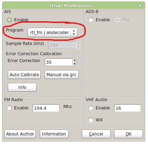Click the Manual via grc button
This screenshot has width=148, height=144.
pos(62,75)
